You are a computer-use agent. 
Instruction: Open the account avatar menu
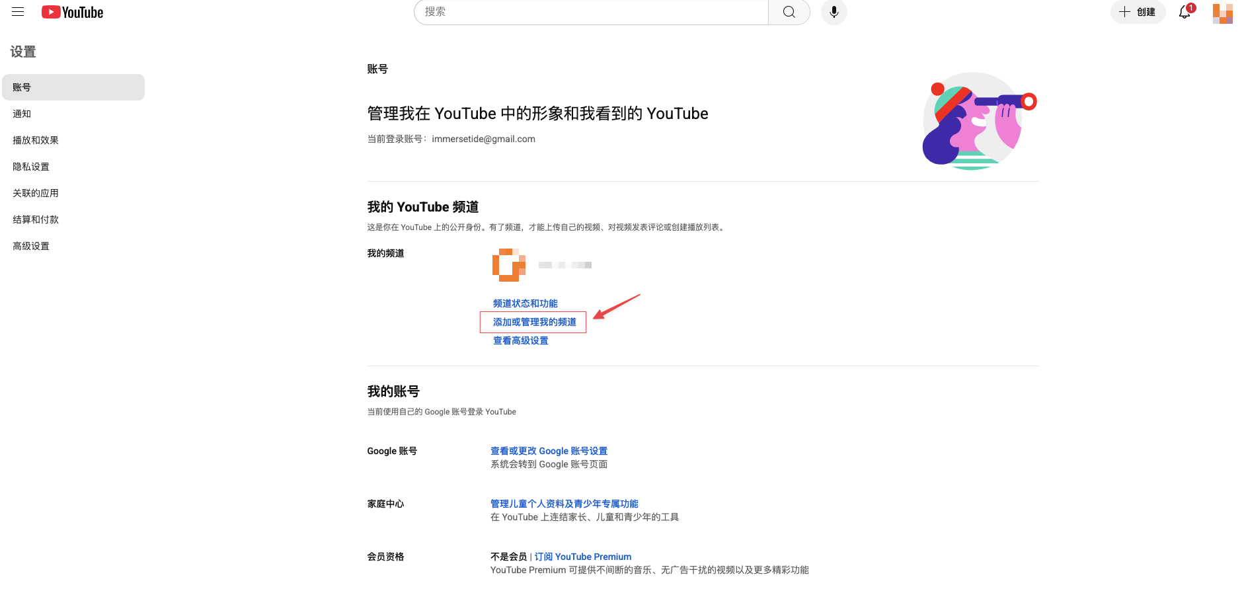click(x=1223, y=13)
